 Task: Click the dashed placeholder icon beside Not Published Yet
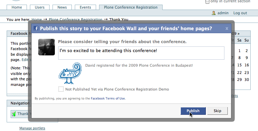[61, 89]
